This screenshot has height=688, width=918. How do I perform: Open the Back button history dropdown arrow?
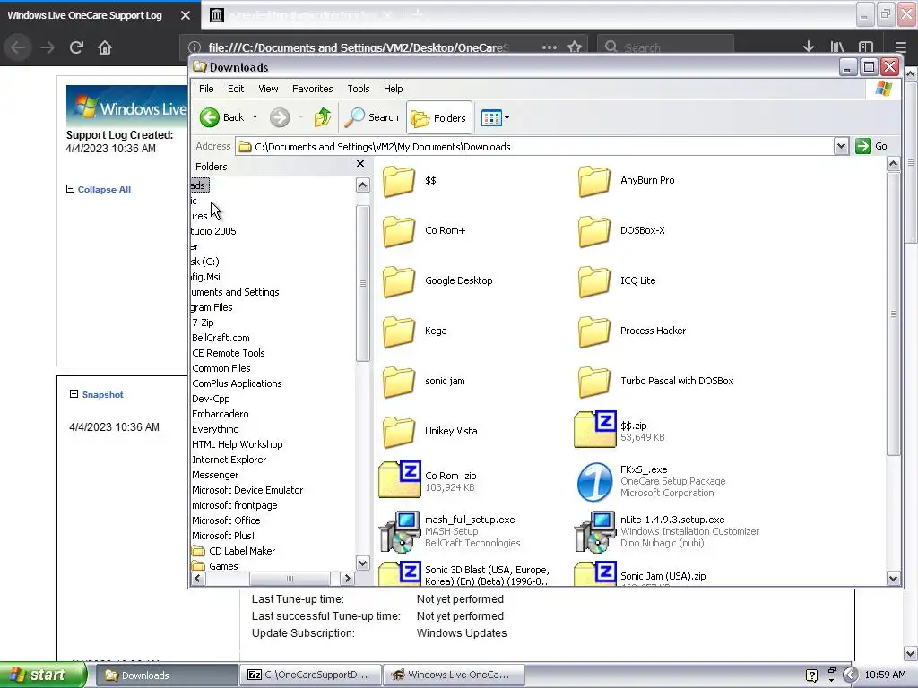click(x=255, y=117)
